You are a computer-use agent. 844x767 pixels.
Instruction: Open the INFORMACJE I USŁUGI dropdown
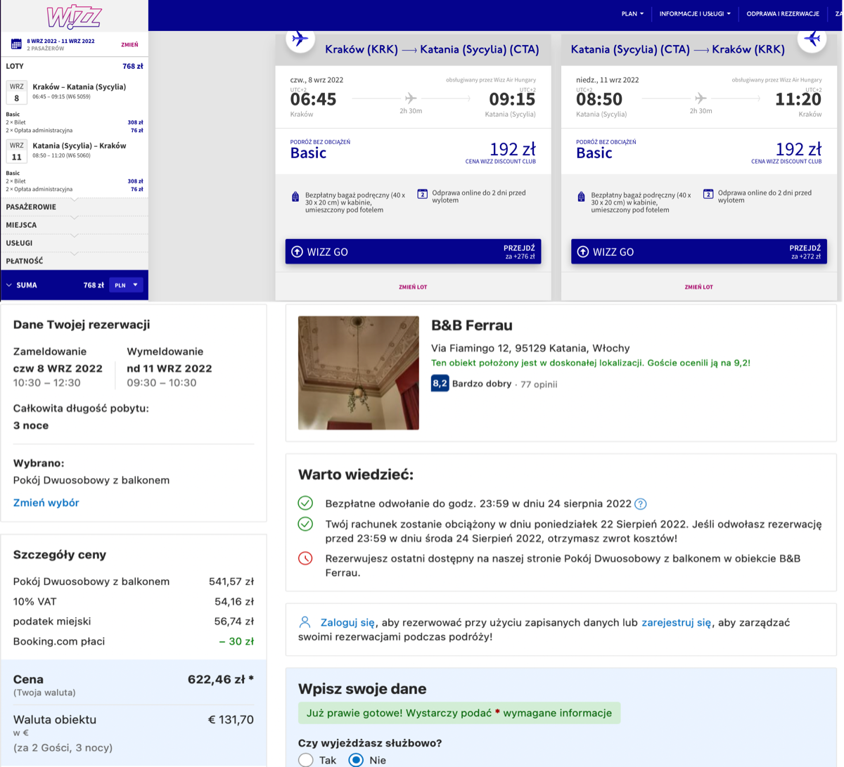pos(695,13)
